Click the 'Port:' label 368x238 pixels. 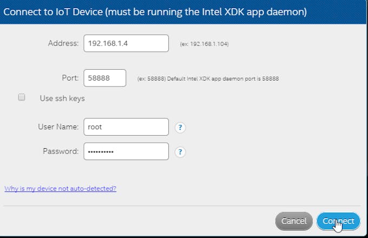coord(70,78)
